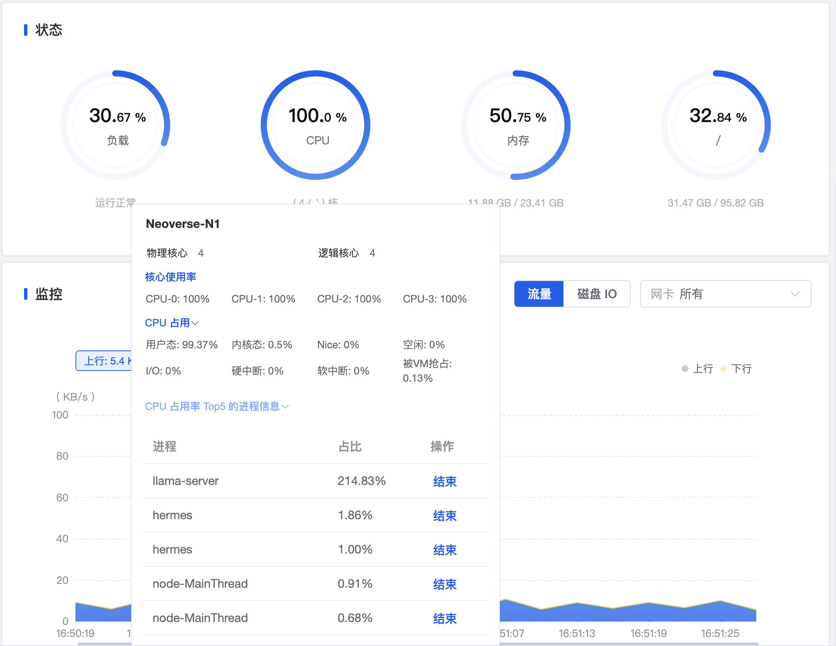The width and height of the screenshot is (836, 646).
Task: Toggle the 上行 legend series
Action: pyautogui.click(x=698, y=368)
